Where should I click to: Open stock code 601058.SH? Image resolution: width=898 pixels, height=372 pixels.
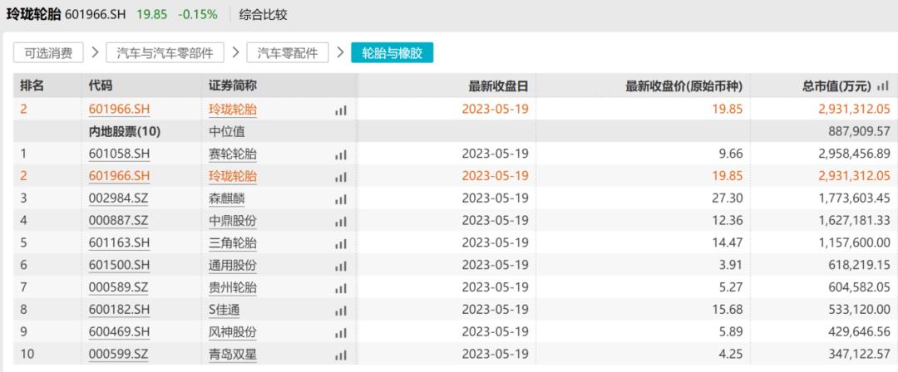click(119, 154)
